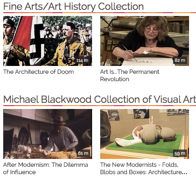
Task: Click the 'of Influence' title line
Action: click(19, 172)
